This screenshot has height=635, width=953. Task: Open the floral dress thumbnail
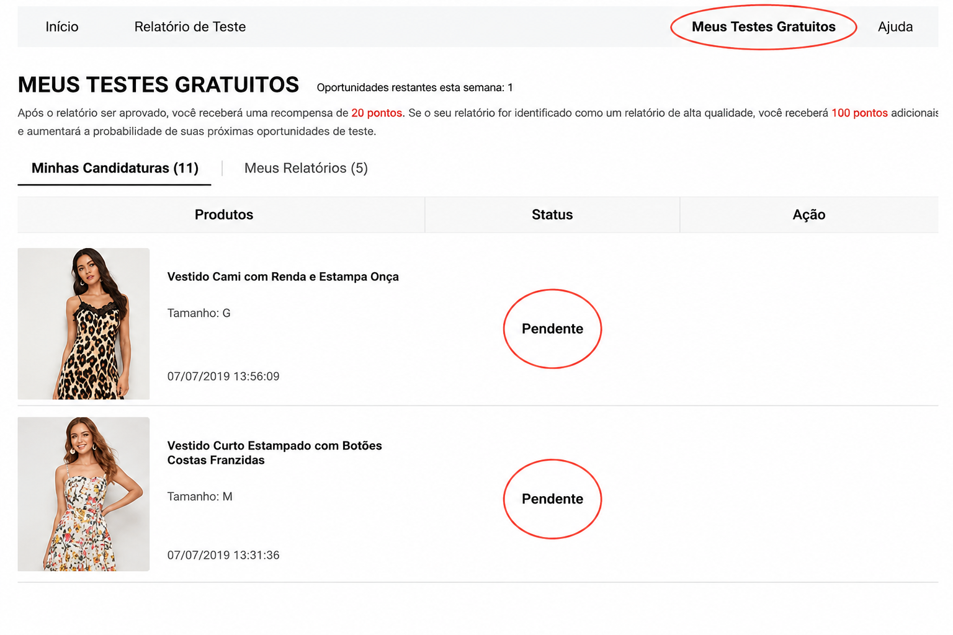click(x=84, y=494)
